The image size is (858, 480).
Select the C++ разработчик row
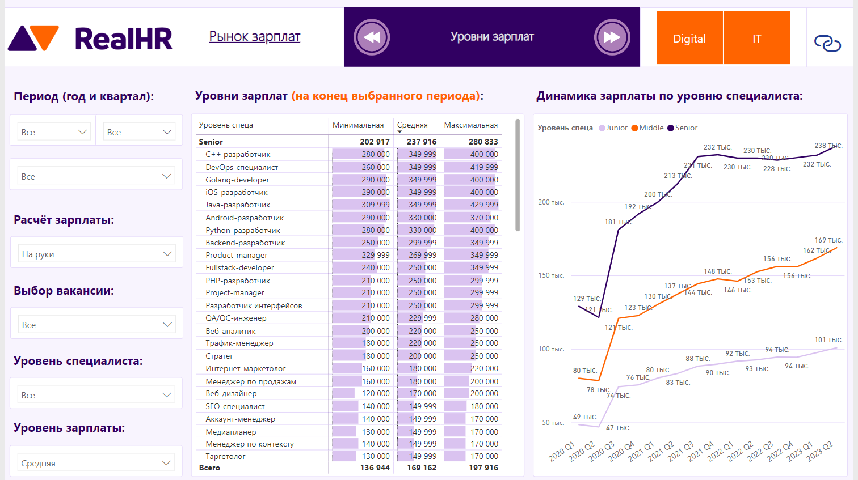348,154
